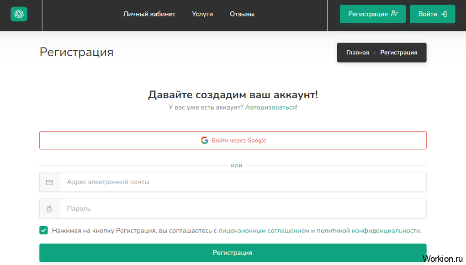Screen dimensions: 466x265
Task: Click the lock icon beside password field
Action: 49,209
